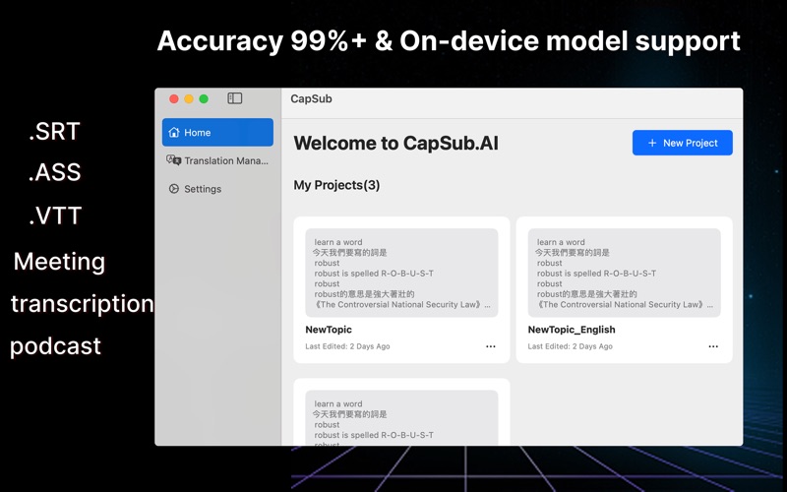Select the NewTopic project title
The width and height of the screenshot is (787, 492).
coord(329,330)
